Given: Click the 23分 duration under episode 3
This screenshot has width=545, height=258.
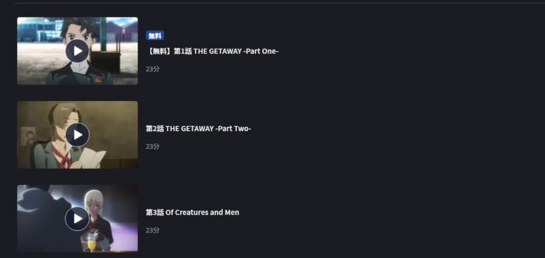Looking at the screenshot, I should [x=153, y=230].
